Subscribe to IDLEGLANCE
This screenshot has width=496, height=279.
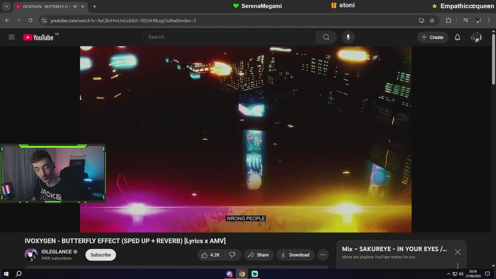click(101, 255)
